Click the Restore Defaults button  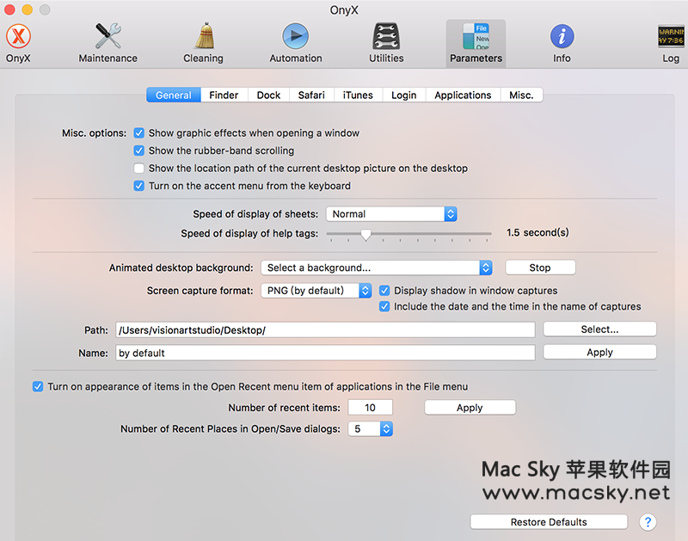549,522
